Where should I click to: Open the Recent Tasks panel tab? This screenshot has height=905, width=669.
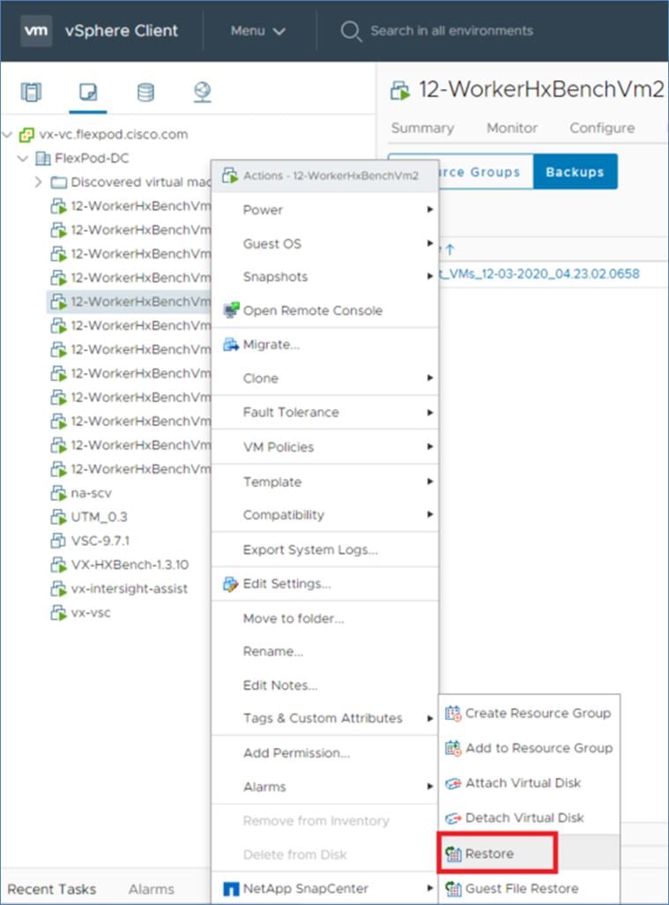click(x=51, y=889)
